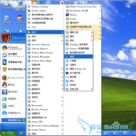Click the 漫游 Windows XP tour icon
Image resolution: width=136 pixels, height=136 pixels.
[x=67, y=69]
